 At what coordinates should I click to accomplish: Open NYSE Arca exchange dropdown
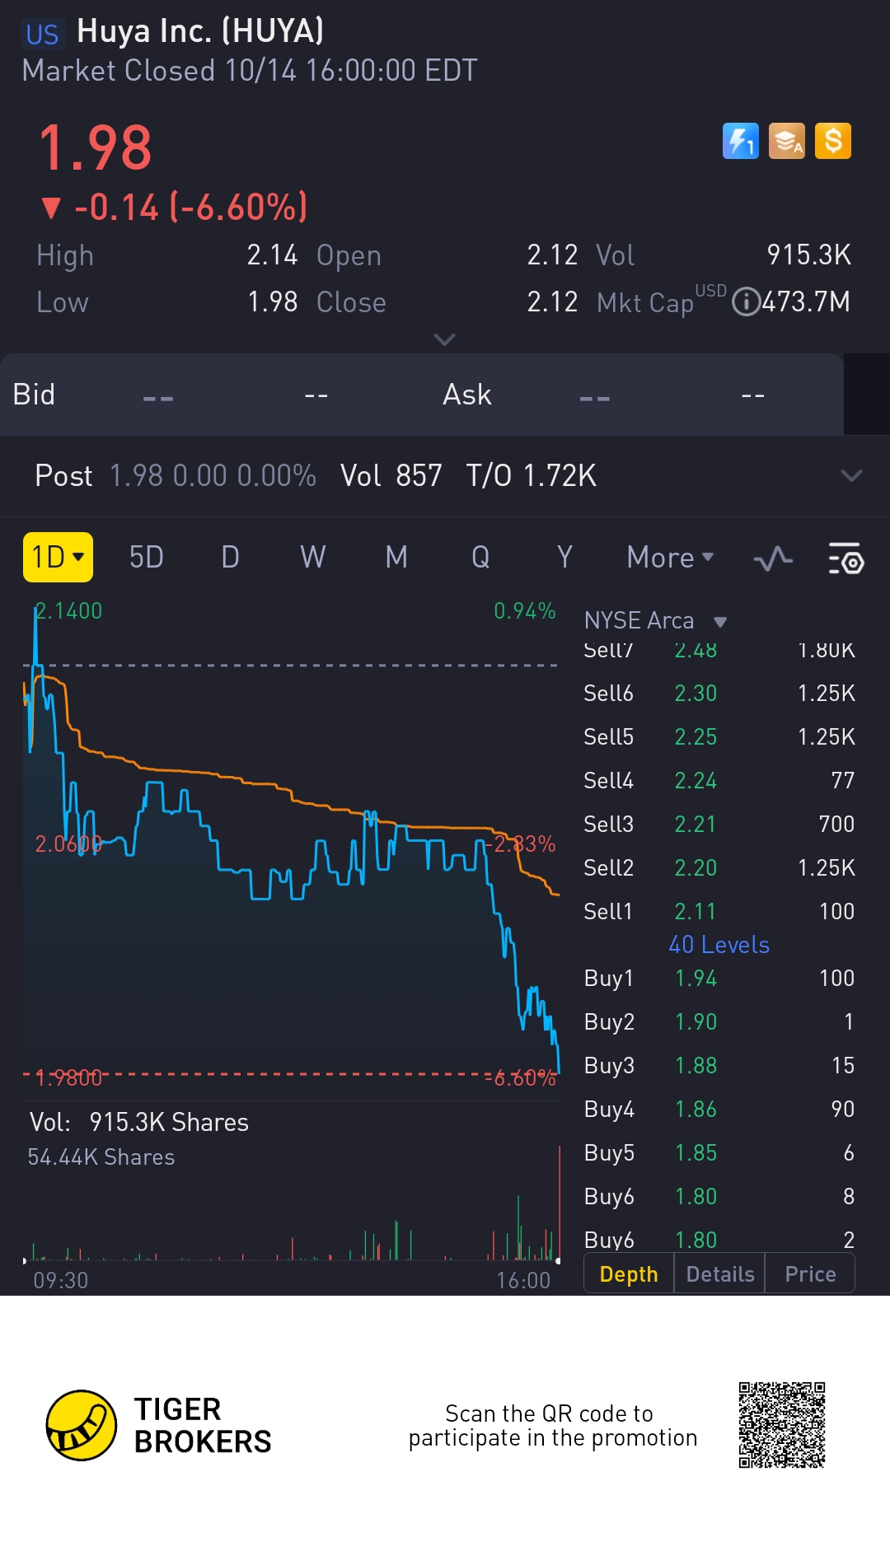[x=656, y=620]
